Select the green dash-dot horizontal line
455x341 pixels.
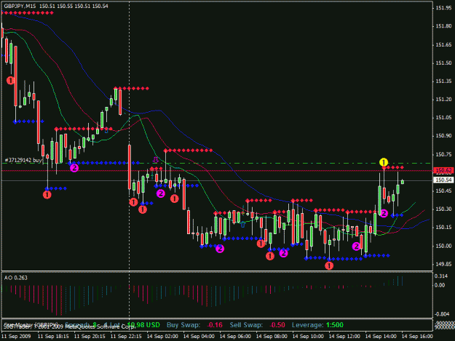pos(216,164)
